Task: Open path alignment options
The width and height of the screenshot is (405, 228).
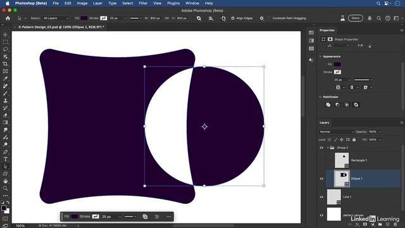Action: coord(211,18)
